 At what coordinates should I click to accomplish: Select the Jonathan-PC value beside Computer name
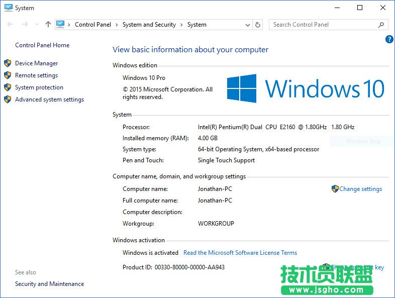pyautogui.click(x=215, y=189)
